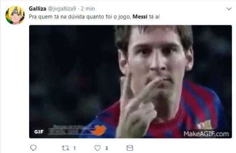Open Galliza's round profile avatar
236x153 pixels.
pos(15,15)
